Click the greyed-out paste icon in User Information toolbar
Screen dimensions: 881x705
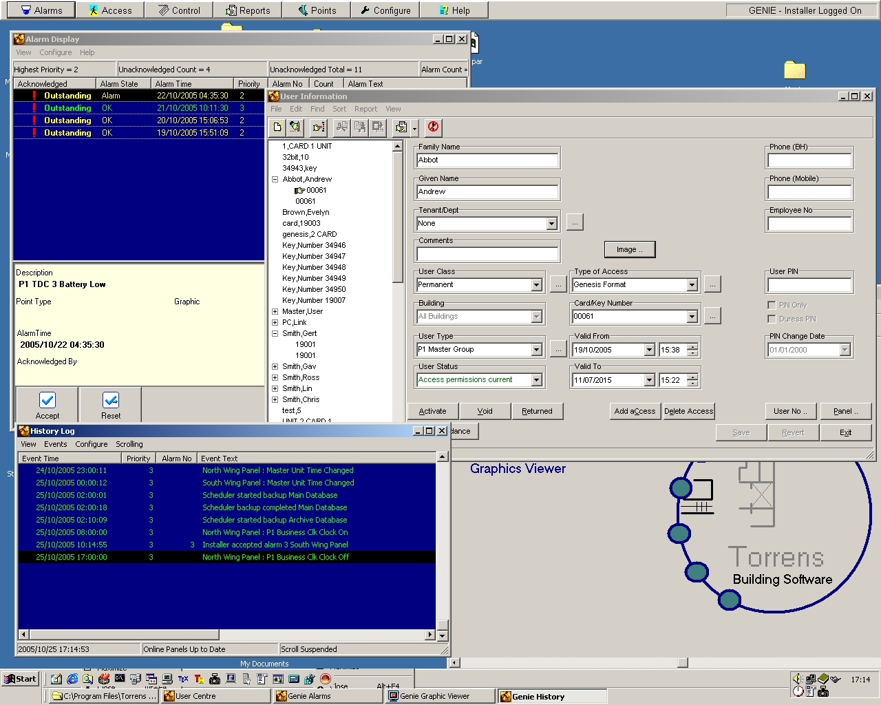click(x=378, y=127)
